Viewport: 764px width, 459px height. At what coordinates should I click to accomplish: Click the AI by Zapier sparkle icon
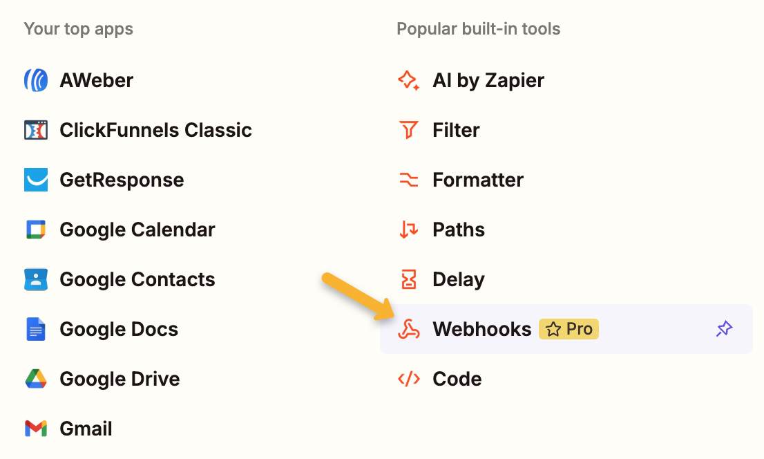click(x=409, y=80)
